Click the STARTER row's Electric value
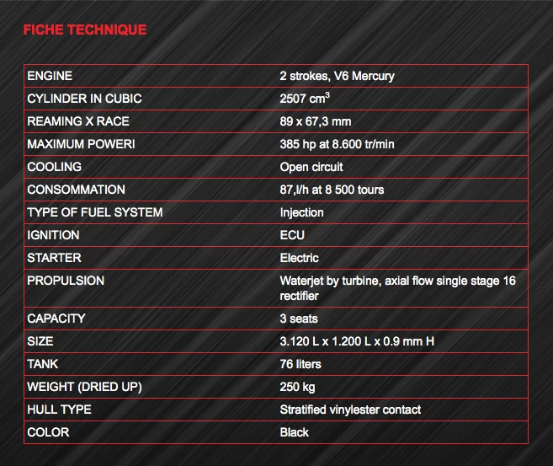The width and height of the screenshot is (553, 466). (299, 258)
